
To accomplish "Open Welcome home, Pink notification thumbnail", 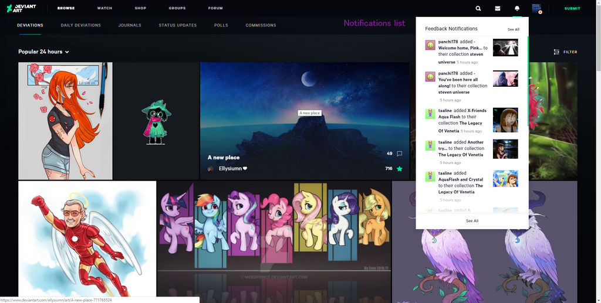I will click(505, 47).
